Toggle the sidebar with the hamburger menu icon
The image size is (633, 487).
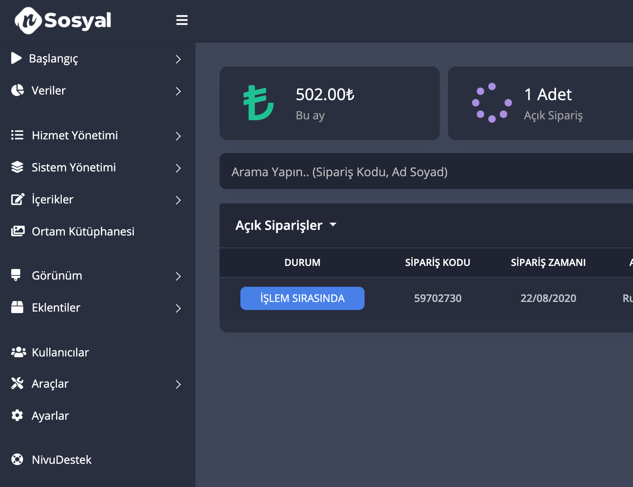(182, 20)
